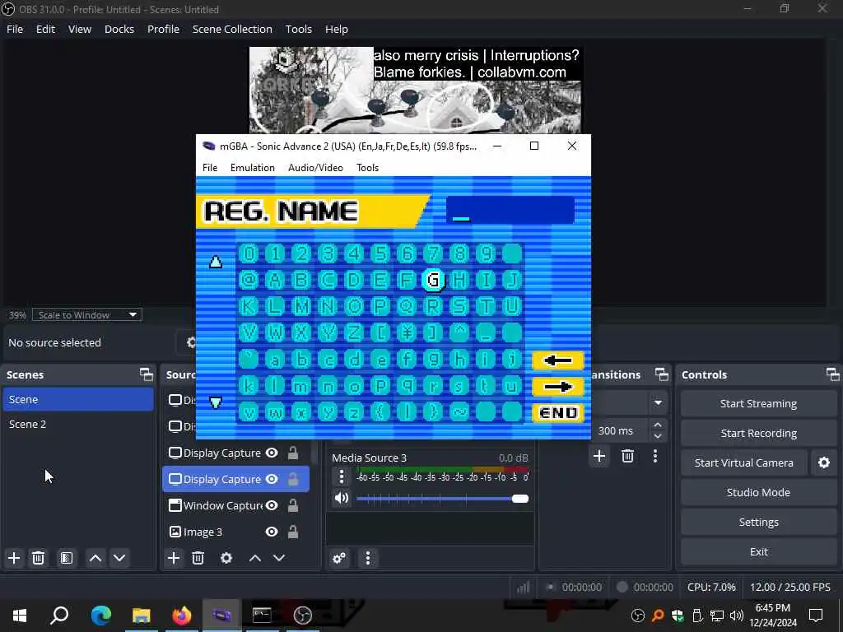Open the Audio/Video menu in mGBA
This screenshot has width=843, height=632.
315,168
